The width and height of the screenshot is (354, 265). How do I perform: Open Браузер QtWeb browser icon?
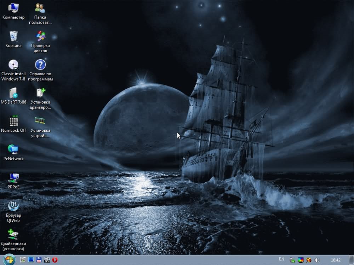[13, 206]
